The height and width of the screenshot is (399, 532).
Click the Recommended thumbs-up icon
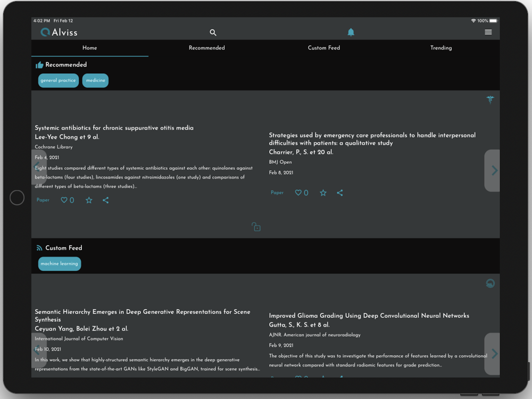point(39,65)
